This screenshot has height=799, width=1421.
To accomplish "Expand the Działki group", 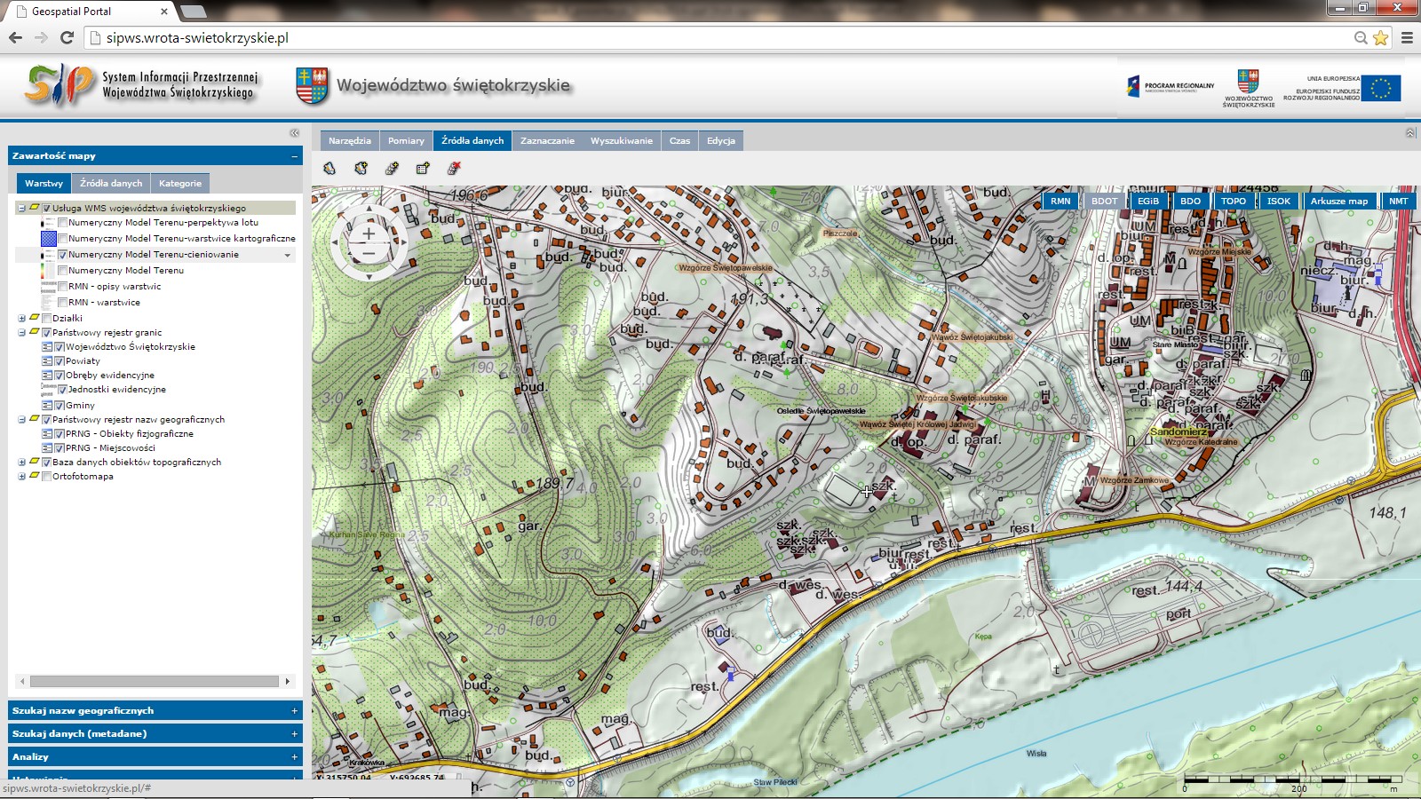I will (22, 319).
